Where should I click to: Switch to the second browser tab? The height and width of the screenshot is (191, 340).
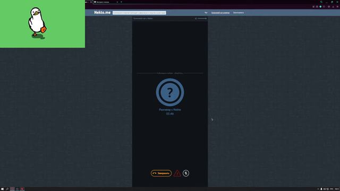(x=106, y=2)
